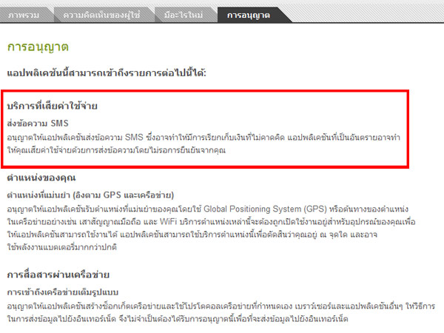Click the แอปพลิเคชันนี้สามารถเข้าถึงรายการต่อไปนี้ได้ subtitle
The height and width of the screenshot is (333, 444).
[x=107, y=73]
